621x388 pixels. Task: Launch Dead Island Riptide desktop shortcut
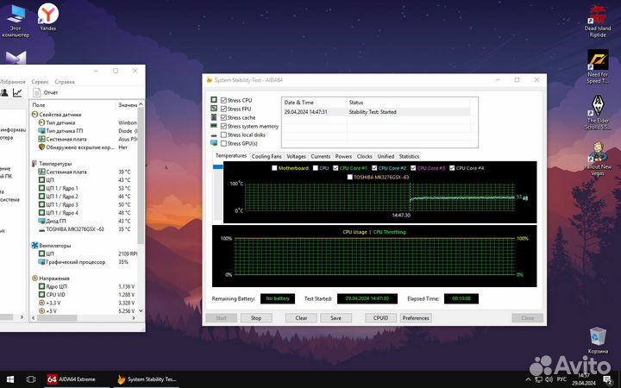tap(598, 21)
